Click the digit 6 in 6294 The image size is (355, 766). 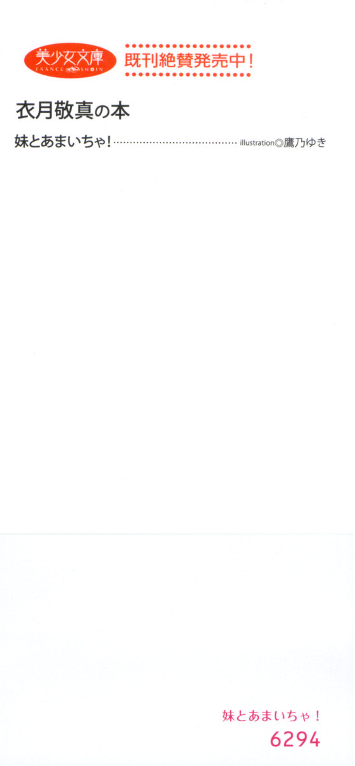[x=276, y=740]
